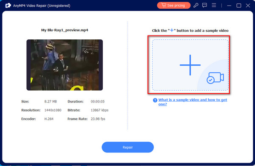This screenshot has height=166, width=255.
Task: Click the 'Click the + button' instruction text
Action: pyautogui.click(x=190, y=30)
